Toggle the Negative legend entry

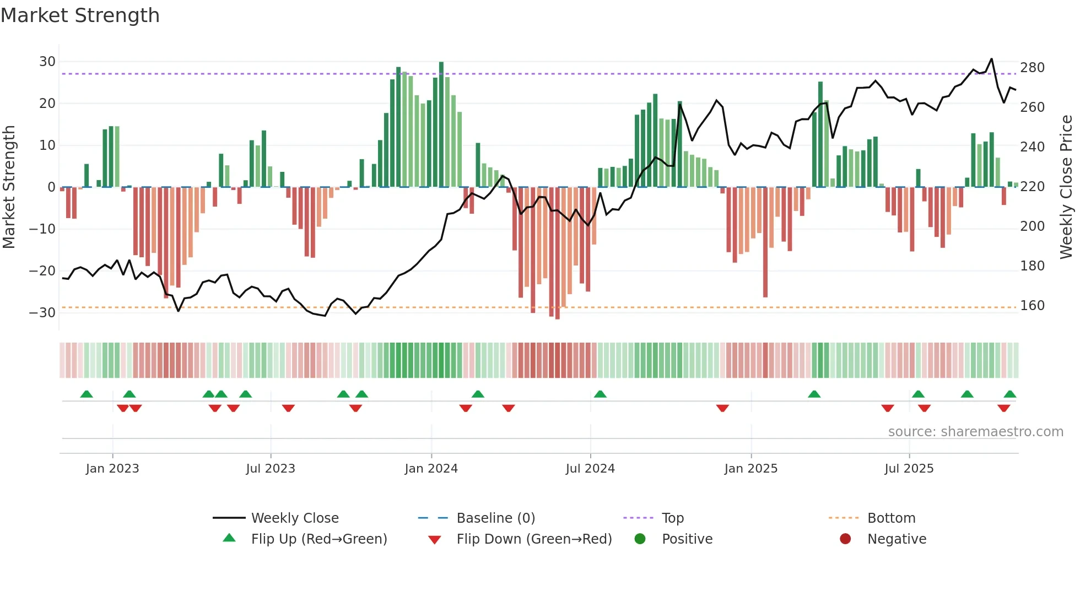tap(883, 539)
